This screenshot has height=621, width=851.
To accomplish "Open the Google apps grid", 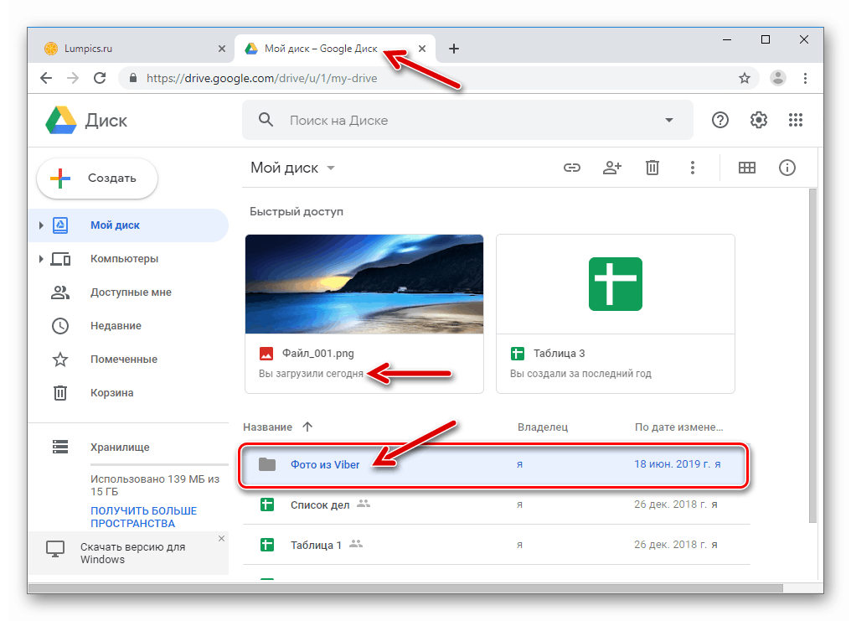I will [x=795, y=120].
